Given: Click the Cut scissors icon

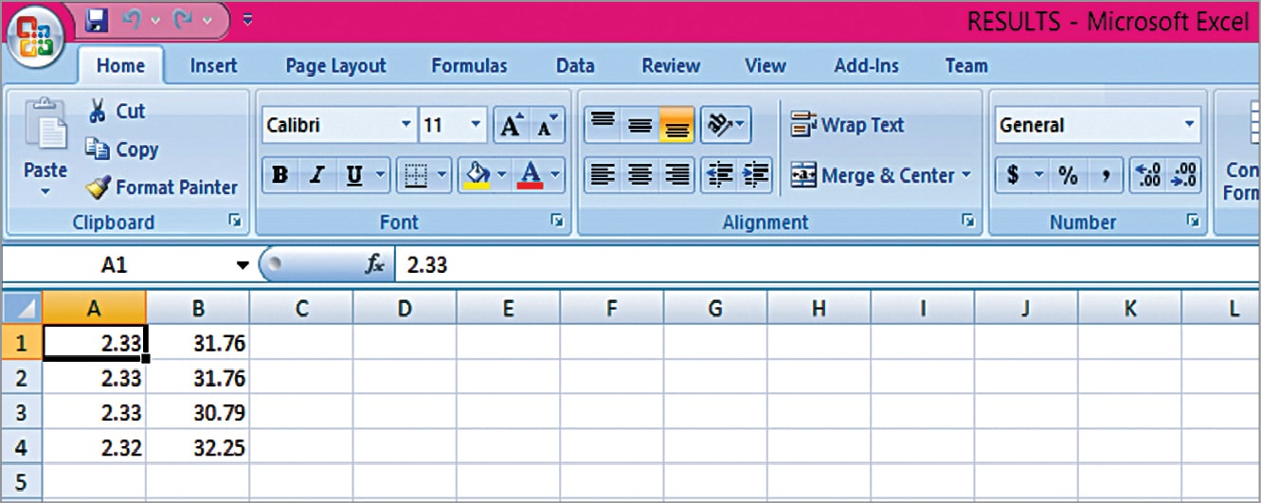Looking at the screenshot, I should 97,112.
